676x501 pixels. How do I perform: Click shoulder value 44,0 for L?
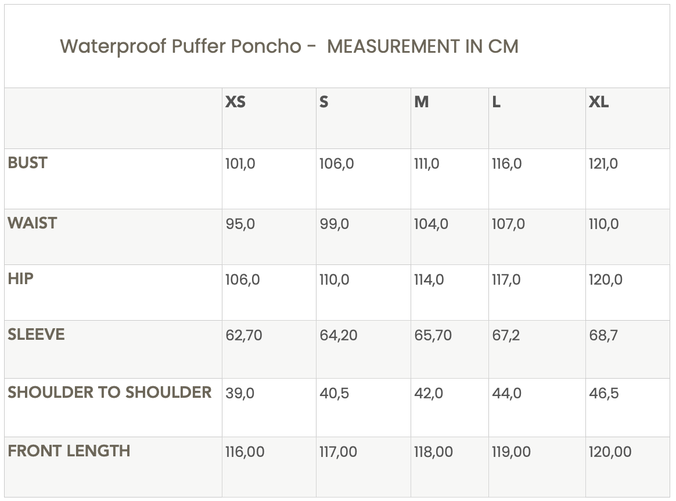[506, 393]
